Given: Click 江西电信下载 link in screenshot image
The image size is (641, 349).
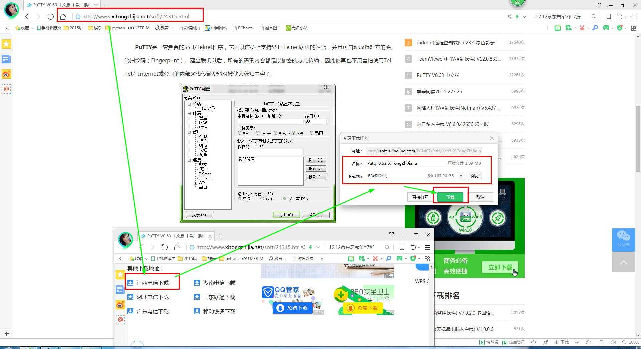Looking at the screenshot, I should pos(152,283).
